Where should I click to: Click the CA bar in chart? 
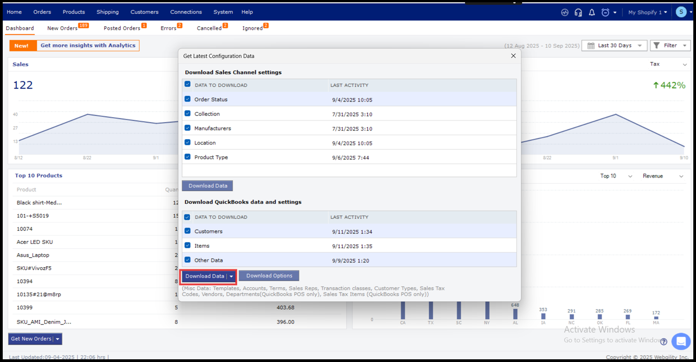tap(403, 310)
